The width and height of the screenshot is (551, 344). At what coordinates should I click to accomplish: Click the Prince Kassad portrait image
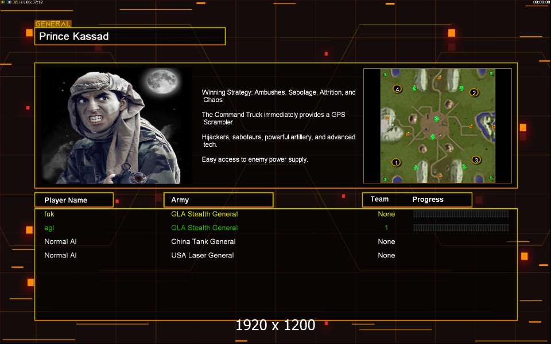click(x=117, y=126)
